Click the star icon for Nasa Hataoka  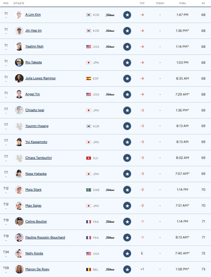coord(127,174)
